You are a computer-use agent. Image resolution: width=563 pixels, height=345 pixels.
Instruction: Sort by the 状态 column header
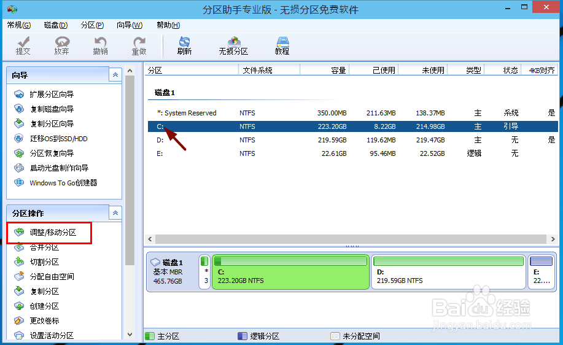[x=503, y=71]
